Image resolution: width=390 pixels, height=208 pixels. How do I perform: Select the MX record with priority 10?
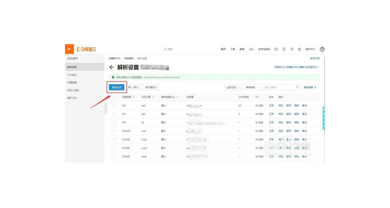coord(115,106)
